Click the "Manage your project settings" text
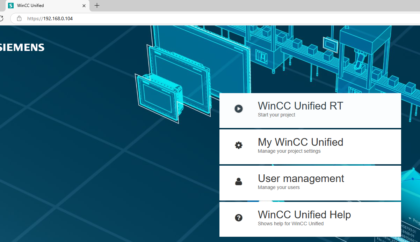 (x=289, y=151)
